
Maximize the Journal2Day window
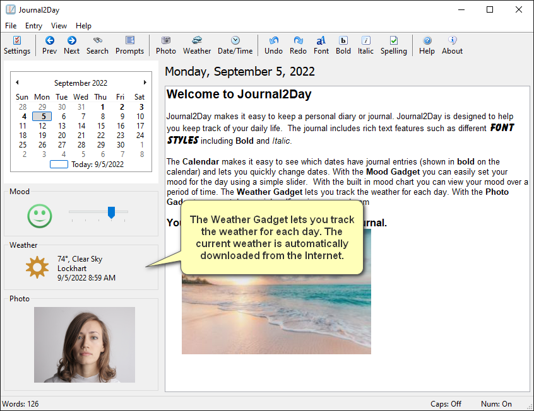pos(490,9)
